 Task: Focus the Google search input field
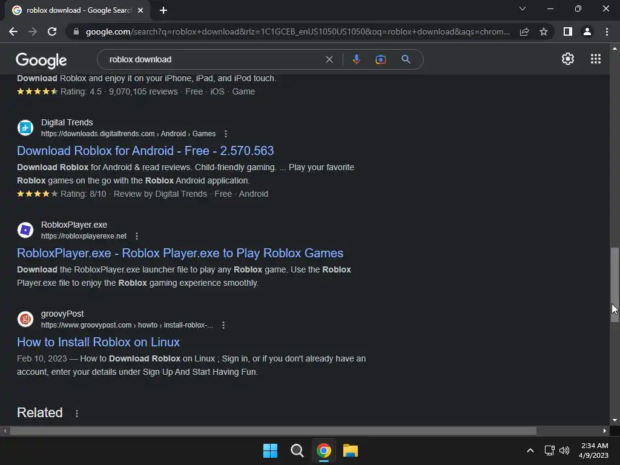coord(214,59)
